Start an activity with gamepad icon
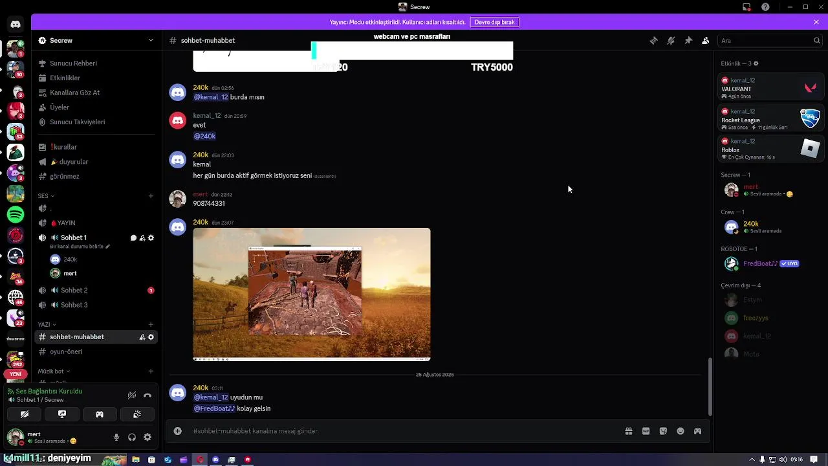 click(100, 414)
